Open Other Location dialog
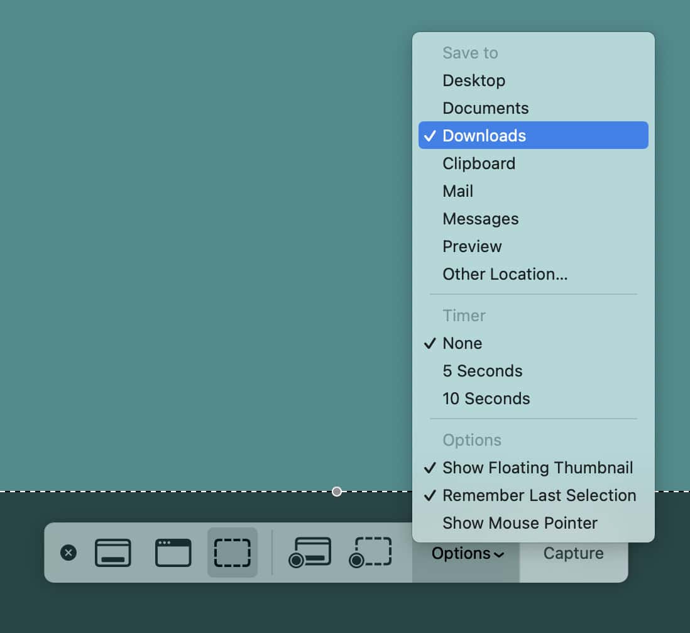The height and width of the screenshot is (633, 690). point(505,274)
